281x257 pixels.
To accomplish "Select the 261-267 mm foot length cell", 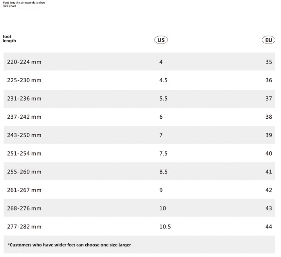I will tap(24, 190).
